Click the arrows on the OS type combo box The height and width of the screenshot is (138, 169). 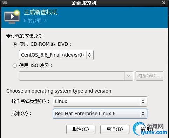coord(143,101)
